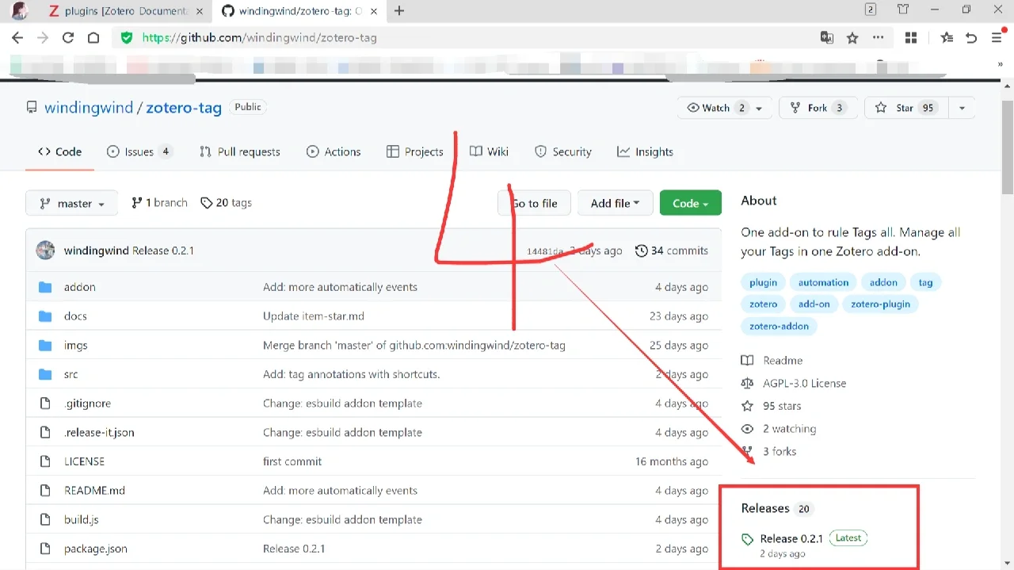Image resolution: width=1014 pixels, height=570 pixels.
Task: Click the skin shirt icon in title bar
Action: tap(903, 10)
